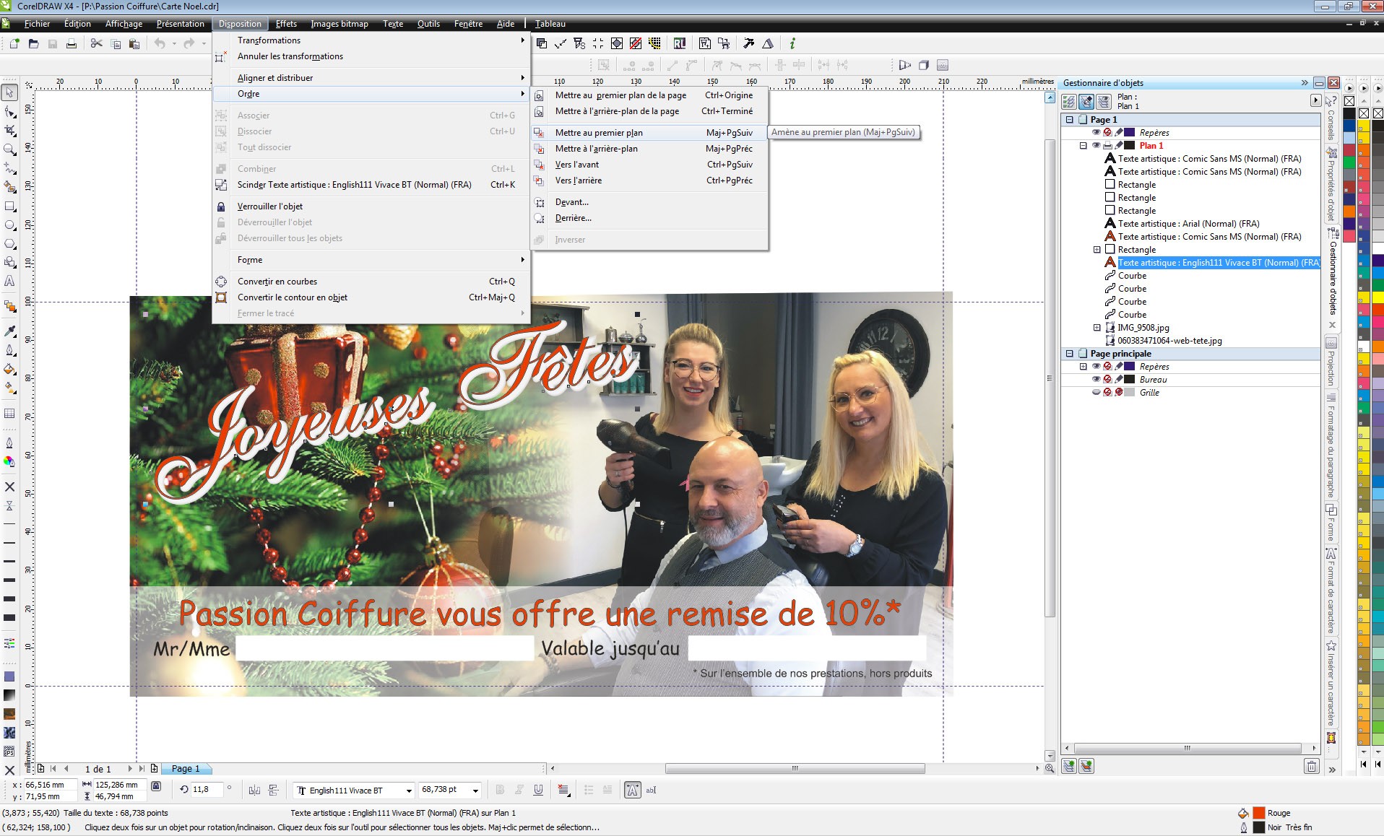Screen dimensions: 1384x836
Task: Open the Eyedropper tool
Action: click(9, 331)
